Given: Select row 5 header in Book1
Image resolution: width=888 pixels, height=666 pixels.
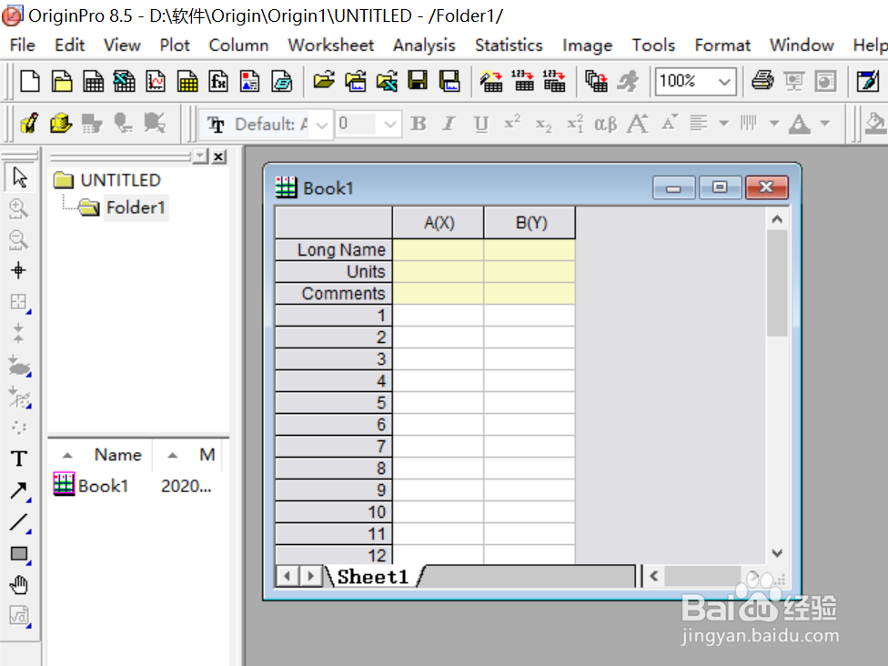Looking at the screenshot, I should click(334, 403).
